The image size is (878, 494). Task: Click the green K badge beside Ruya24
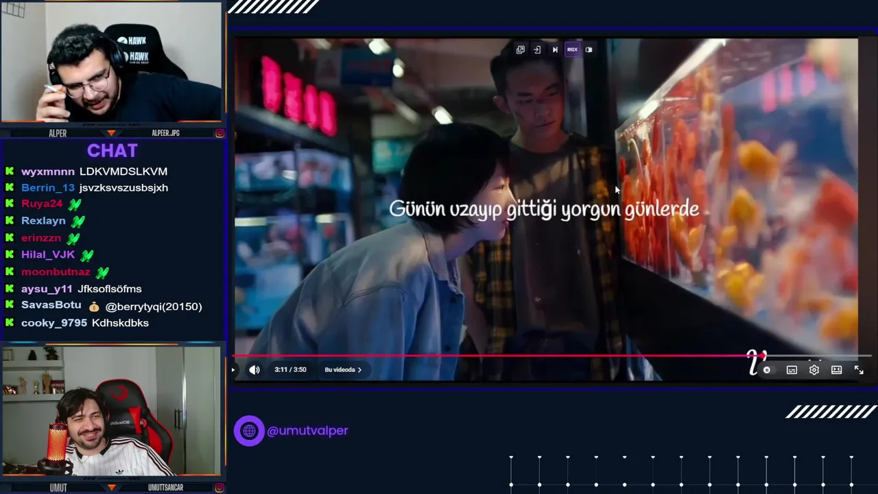pos(10,204)
